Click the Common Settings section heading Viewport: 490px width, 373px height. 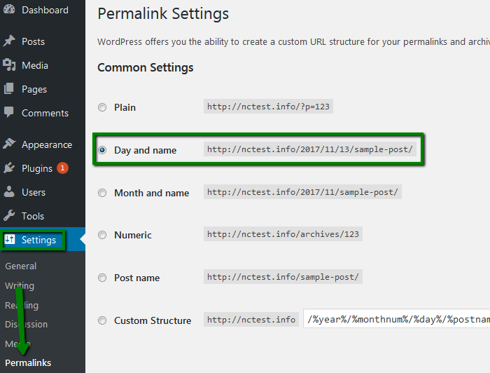click(146, 67)
